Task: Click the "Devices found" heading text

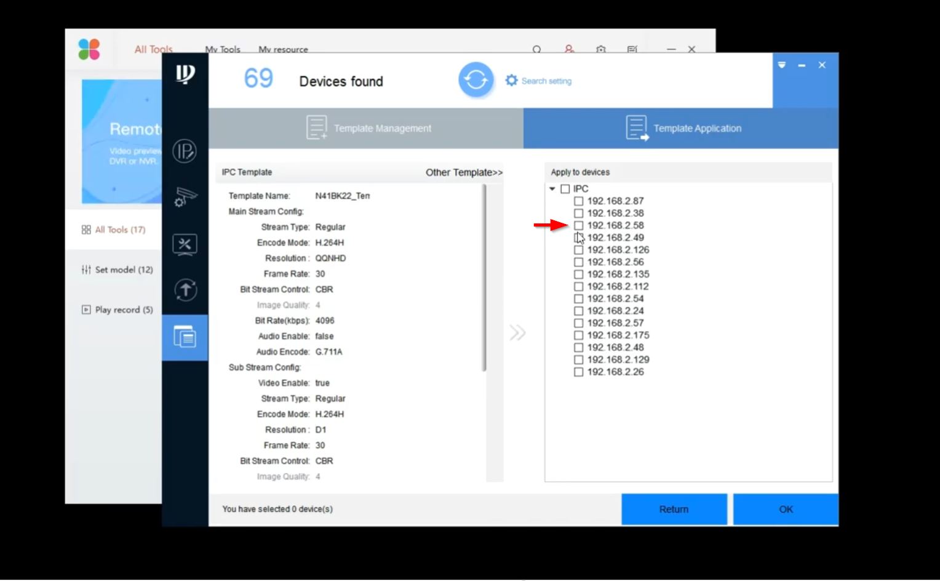Action: 341,81
